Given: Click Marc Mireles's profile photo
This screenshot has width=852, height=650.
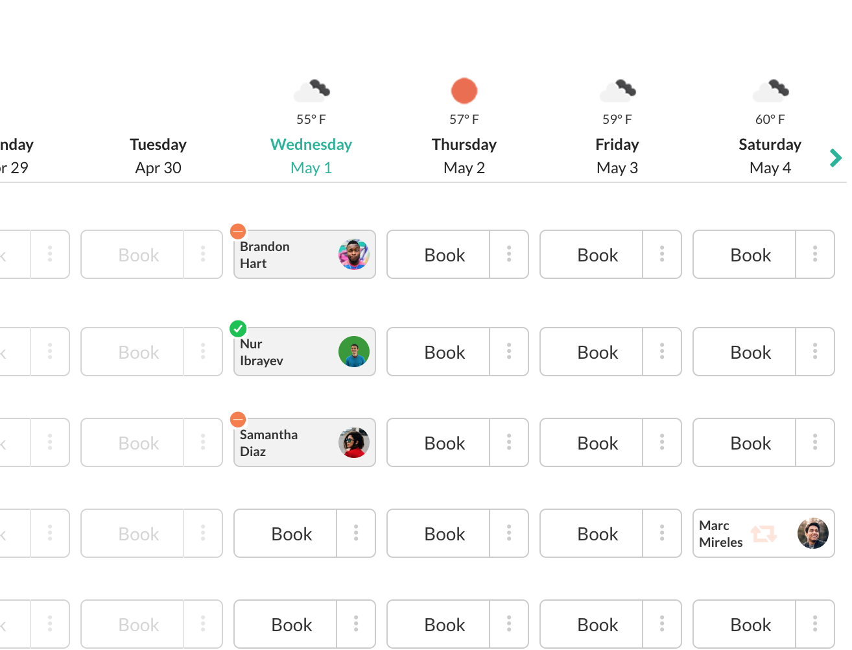Looking at the screenshot, I should tap(813, 533).
